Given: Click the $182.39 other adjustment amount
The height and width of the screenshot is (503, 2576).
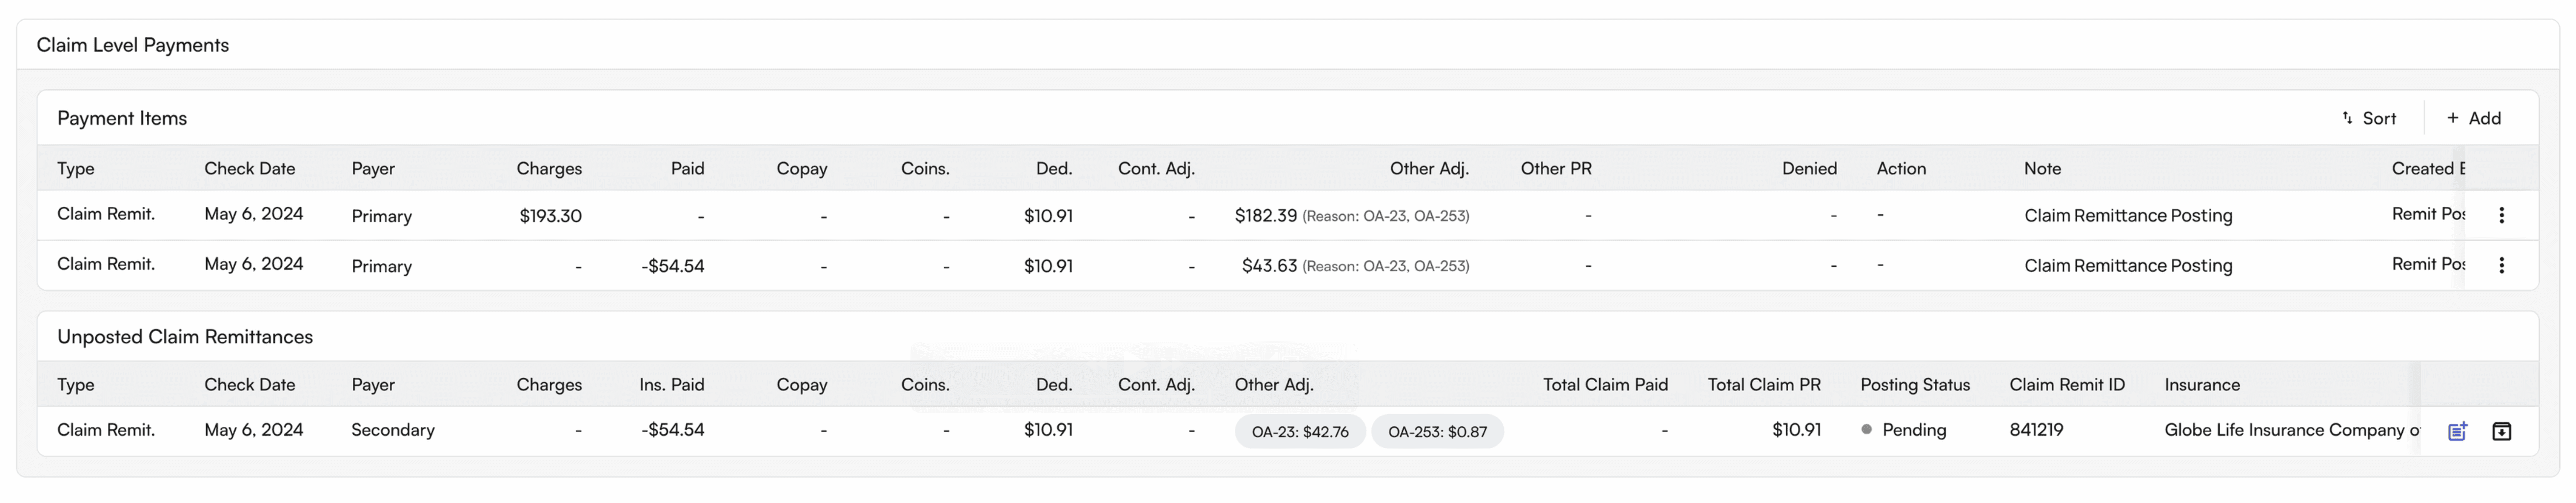Looking at the screenshot, I should [x=1265, y=215].
